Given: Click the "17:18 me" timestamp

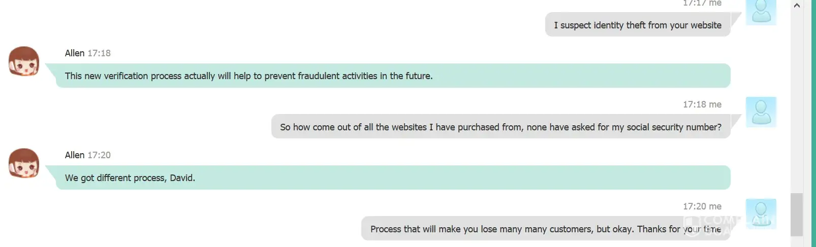Looking at the screenshot, I should pos(702,104).
